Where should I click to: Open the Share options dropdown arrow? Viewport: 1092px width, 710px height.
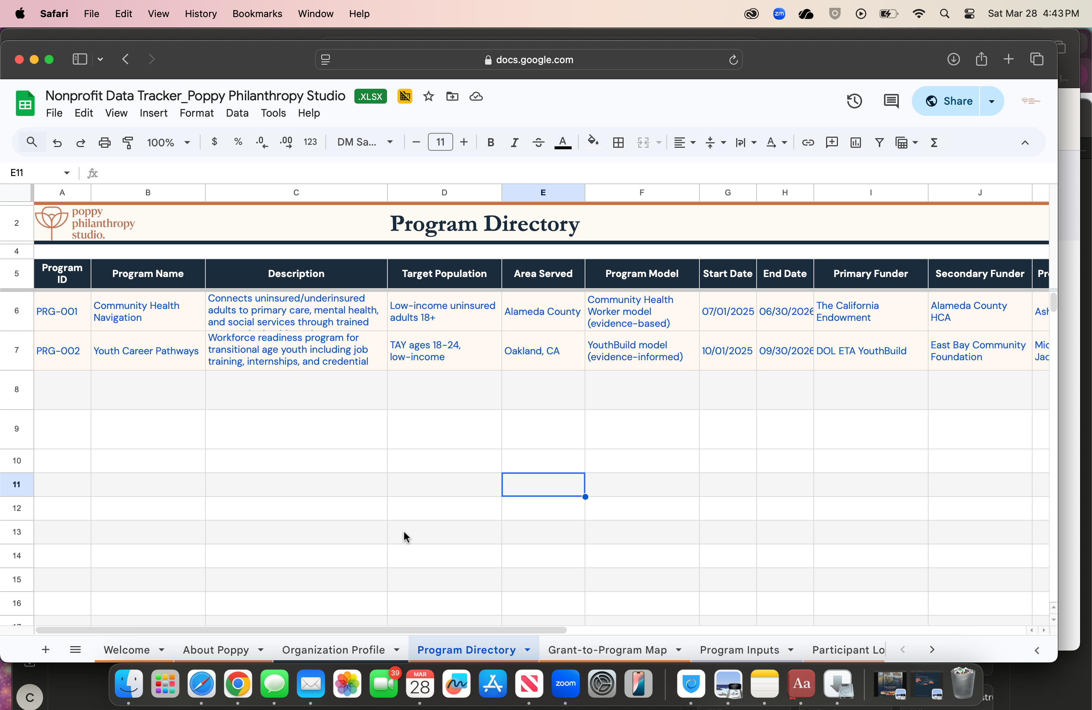pyautogui.click(x=991, y=101)
